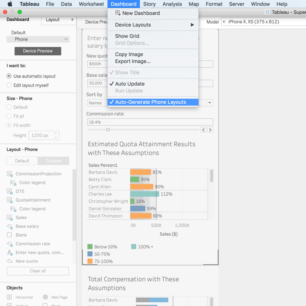306x306 pixels.
Task: Click the Phone layout ellipsis options icon
Action: (x=66, y=39)
